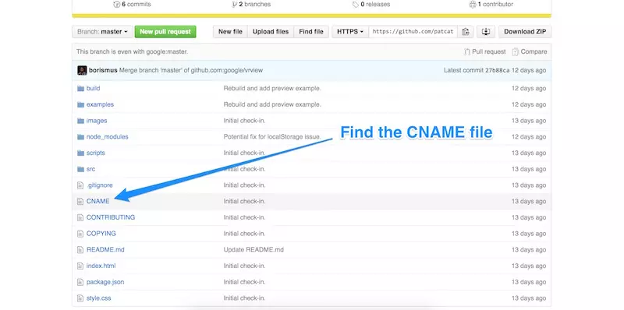Click the releases tag icon

pyautogui.click(x=356, y=5)
